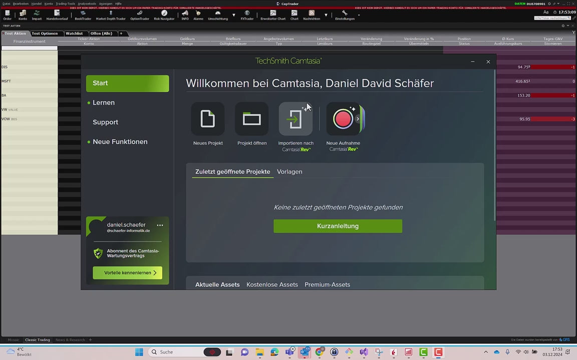
Task: Open the Risk Navigator tool
Action: [164, 15]
